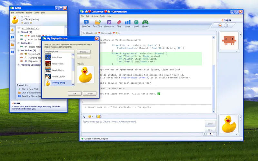Expand the Previous Conversations group

[18, 65]
